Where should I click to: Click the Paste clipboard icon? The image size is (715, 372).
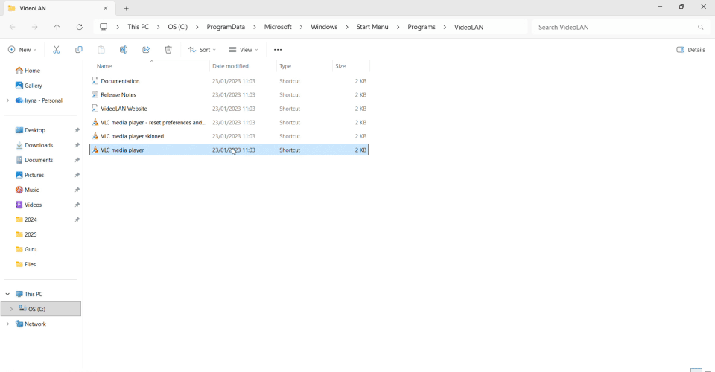pos(101,50)
